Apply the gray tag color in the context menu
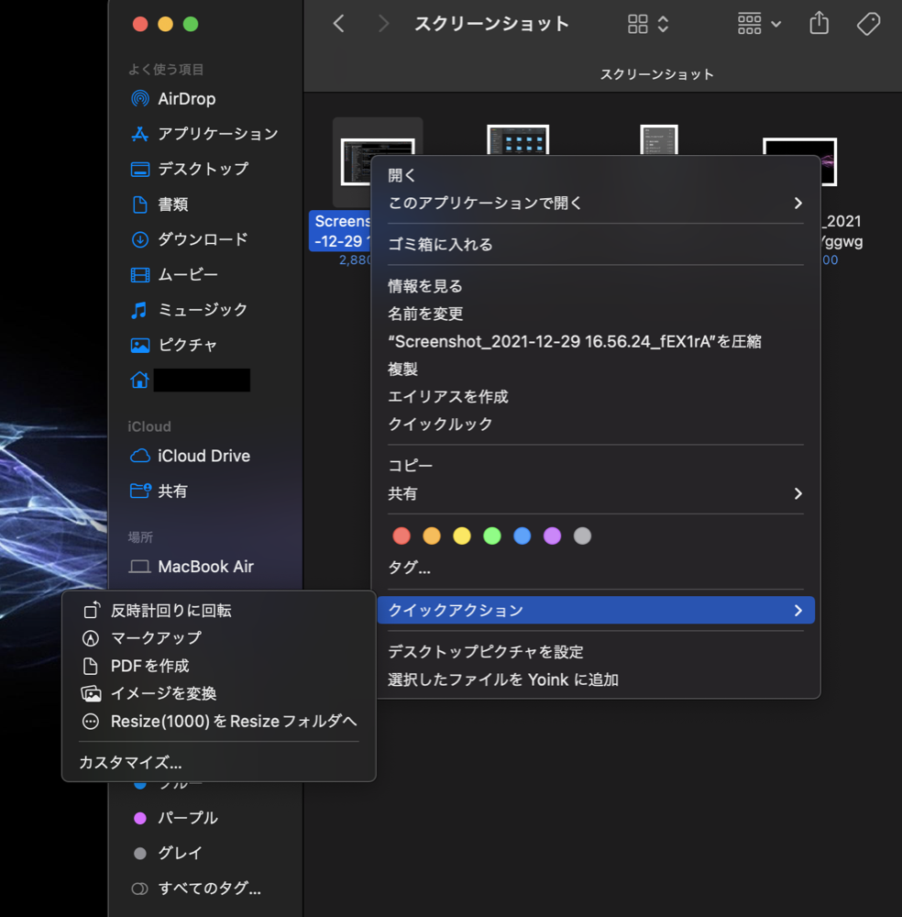Image resolution: width=902 pixels, height=917 pixels. (582, 536)
